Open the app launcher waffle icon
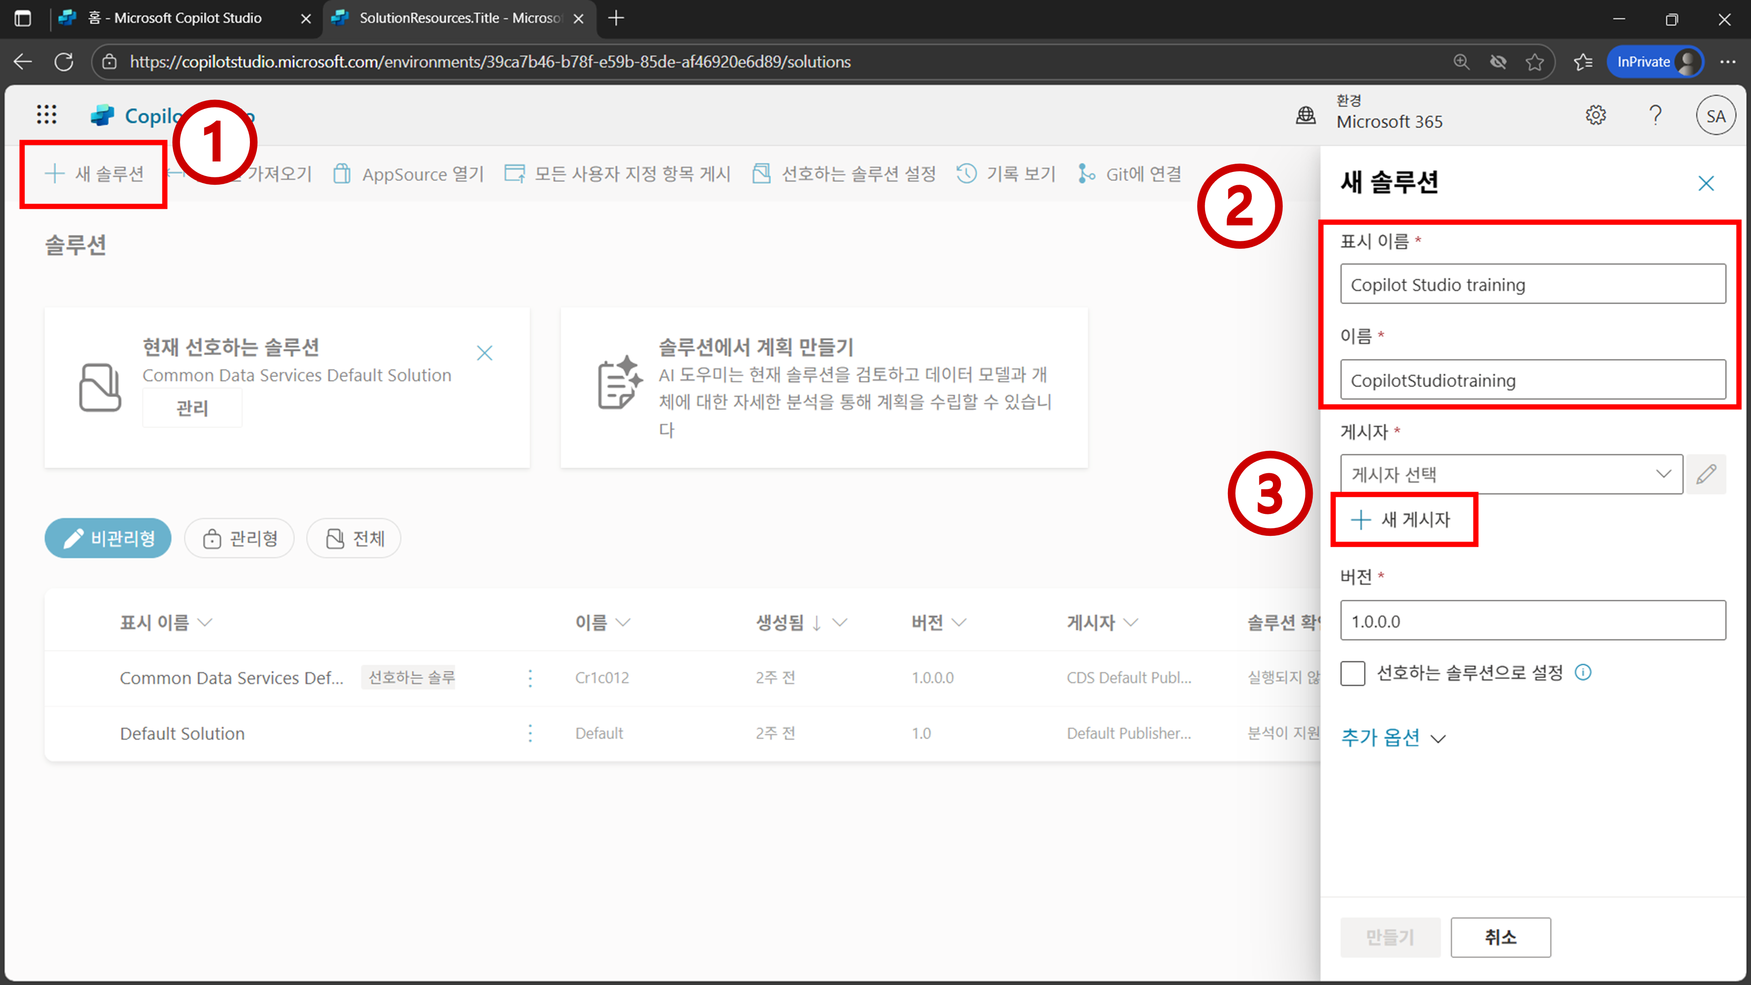Image resolution: width=1751 pixels, height=985 pixels. 46,114
